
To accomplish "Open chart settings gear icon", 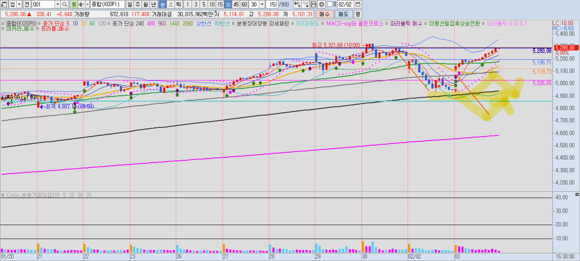I will [x=321, y=4].
